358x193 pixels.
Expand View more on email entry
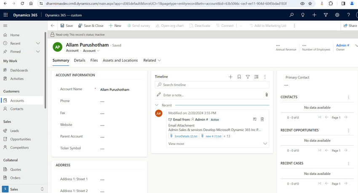[217, 144]
